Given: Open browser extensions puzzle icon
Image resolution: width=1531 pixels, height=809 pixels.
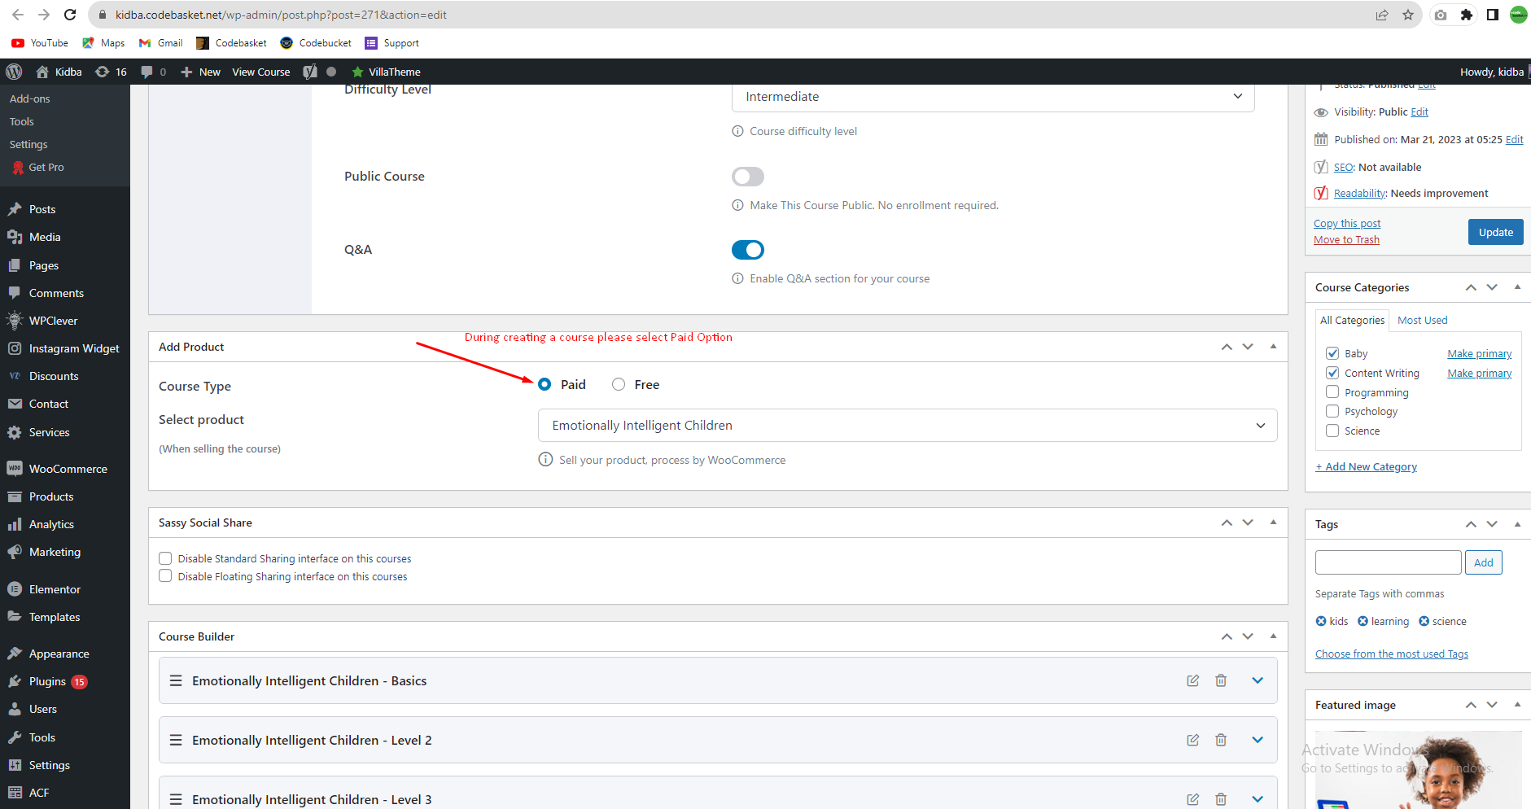Looking at the screenshot, I should pos(1467,15).
